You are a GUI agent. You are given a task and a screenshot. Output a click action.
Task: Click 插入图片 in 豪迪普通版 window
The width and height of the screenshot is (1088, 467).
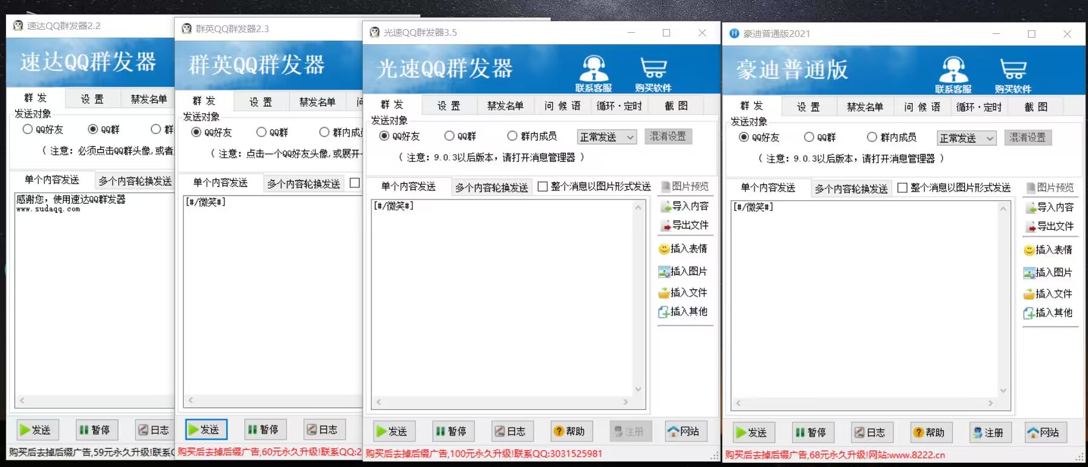[x=1049, y=272]
